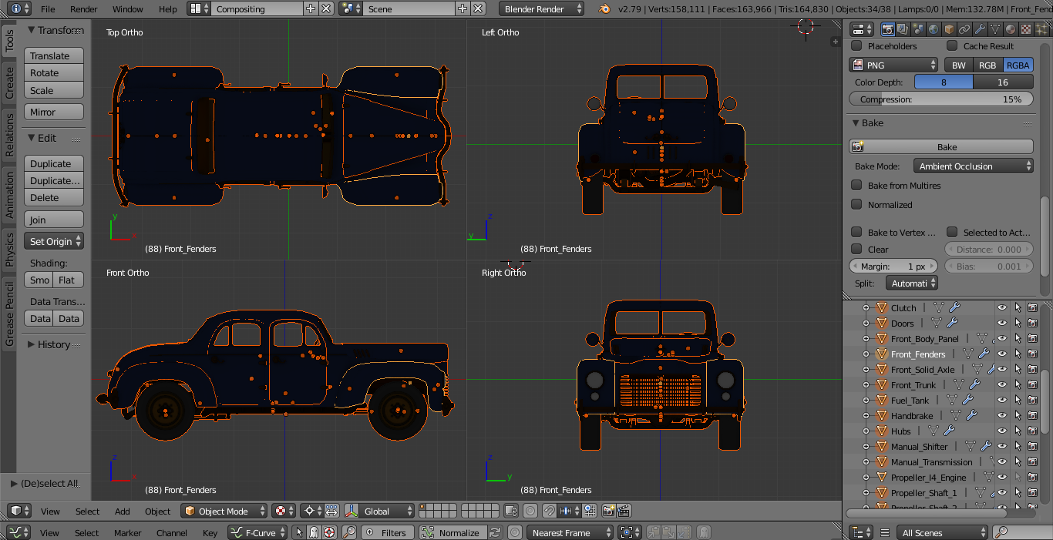Image resolution: width=1053 pixels, height=540 pixels.
Task: Open the All Scenes outliner dropdown
Action: [x=942, y=532]
